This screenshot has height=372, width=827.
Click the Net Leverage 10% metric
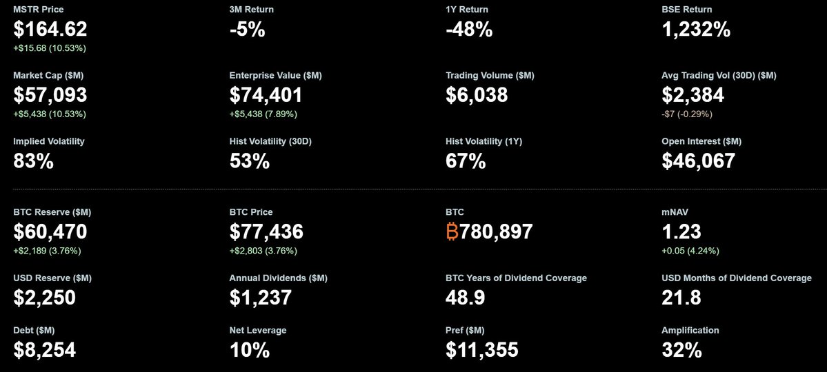[250, 349]
